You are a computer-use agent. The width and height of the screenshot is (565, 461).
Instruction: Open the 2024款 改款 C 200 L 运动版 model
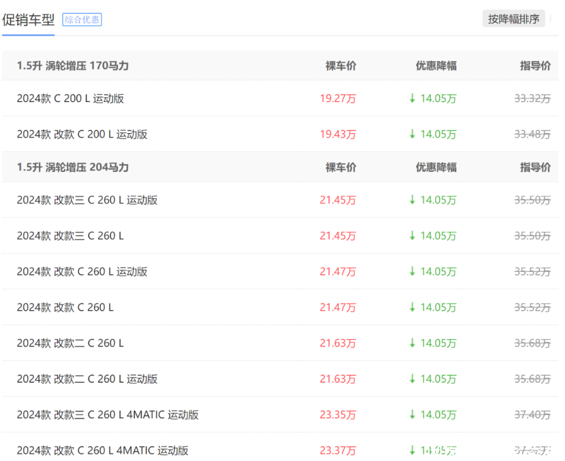tap(82, 134)
